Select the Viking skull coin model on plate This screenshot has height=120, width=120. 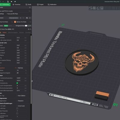[x=82, y=63]
